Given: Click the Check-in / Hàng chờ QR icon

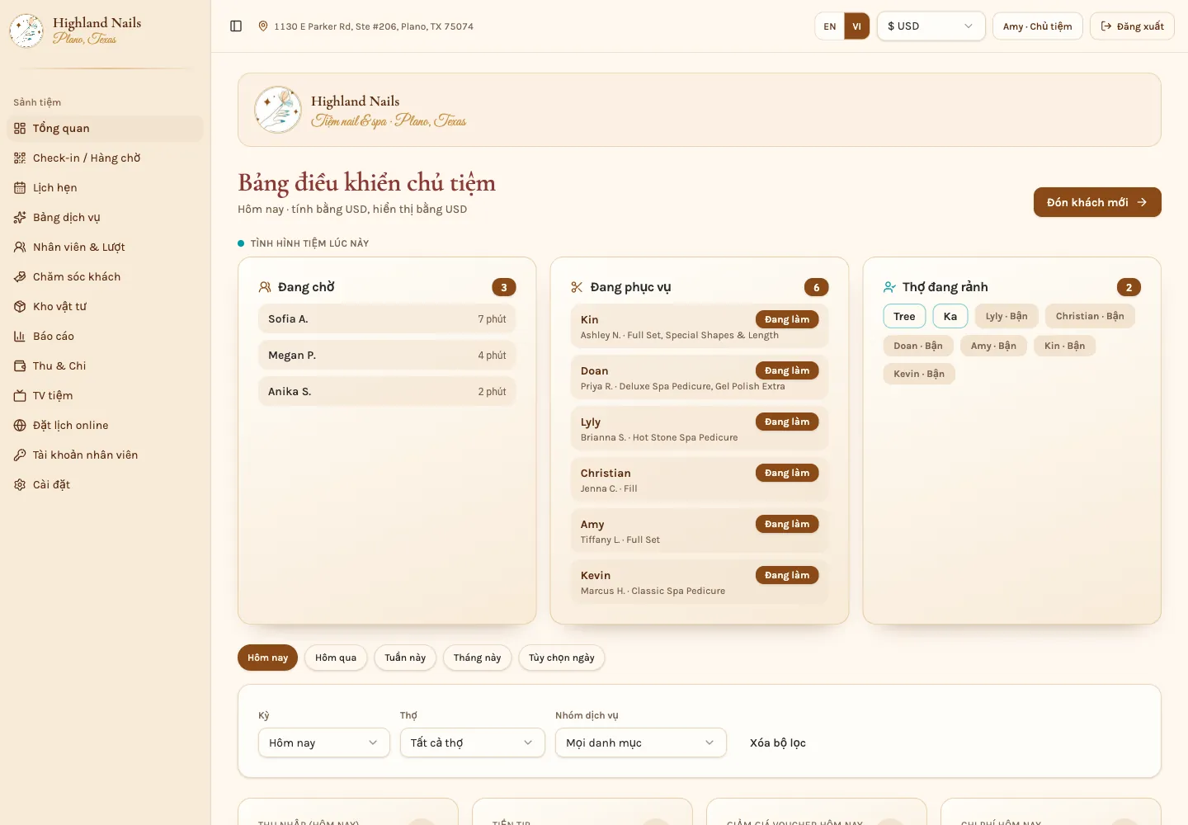Looking at the screenshot, I should (x=20, y=158).
